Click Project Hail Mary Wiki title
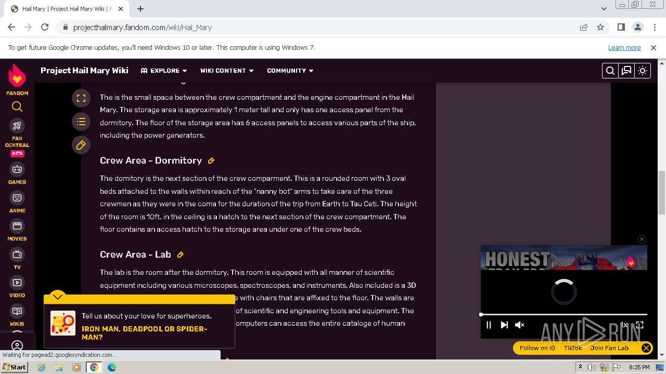 pos(84,71)
